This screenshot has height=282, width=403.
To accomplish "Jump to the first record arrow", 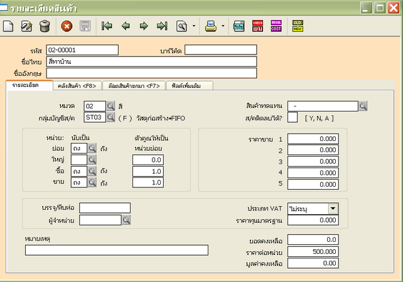I will pos(107,26).
